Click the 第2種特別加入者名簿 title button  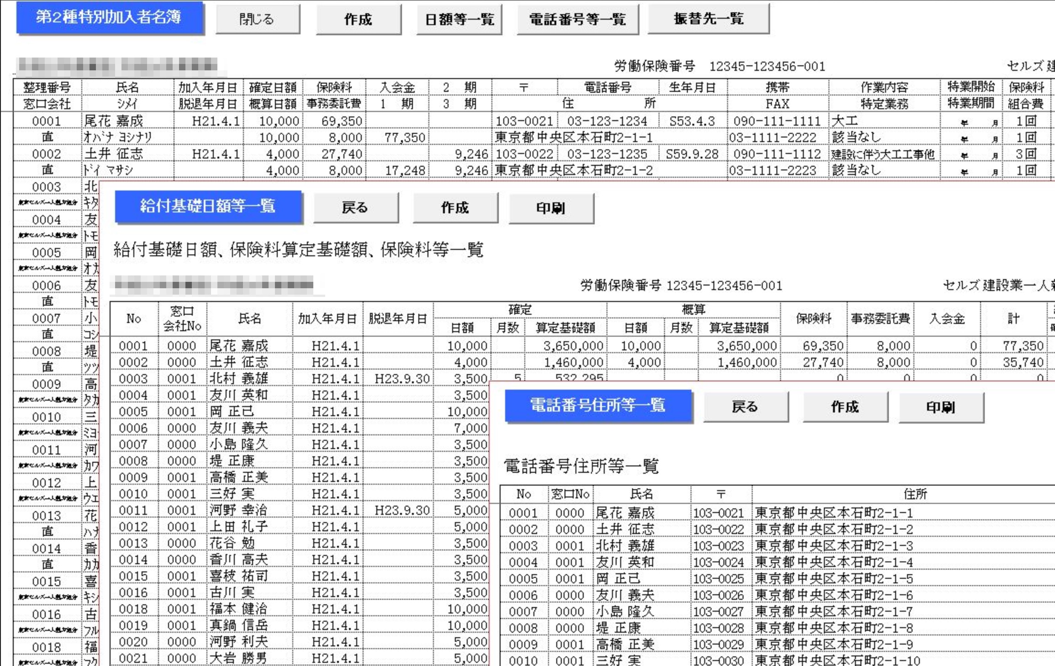click(x=110, y=17)
